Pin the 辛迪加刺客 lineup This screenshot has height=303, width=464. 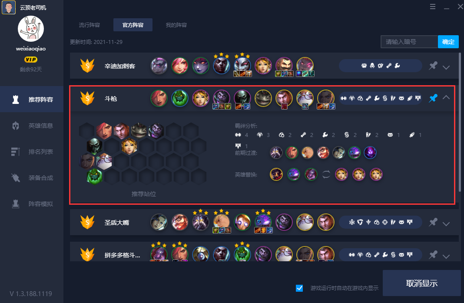click(x=433, y=66)
